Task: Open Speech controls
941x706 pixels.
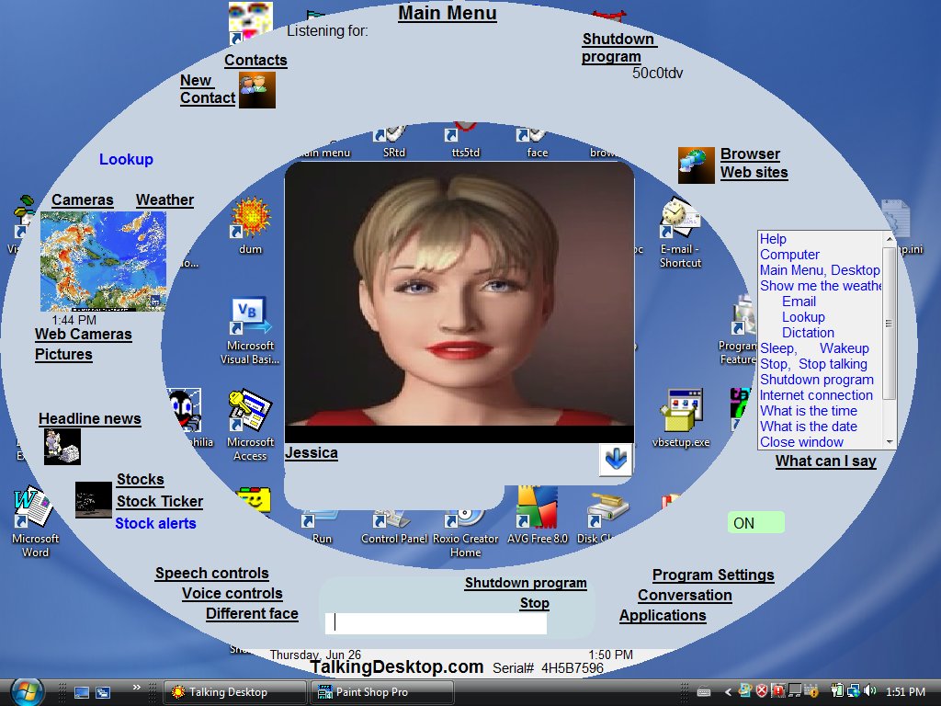Action: click(x=212, y=574)
